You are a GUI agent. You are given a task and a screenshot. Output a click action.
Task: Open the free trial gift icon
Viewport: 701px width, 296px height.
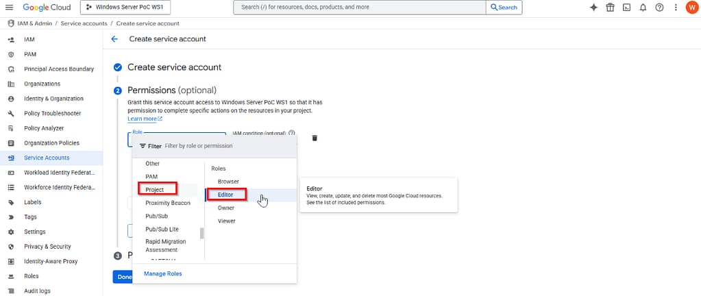[610, 7]
